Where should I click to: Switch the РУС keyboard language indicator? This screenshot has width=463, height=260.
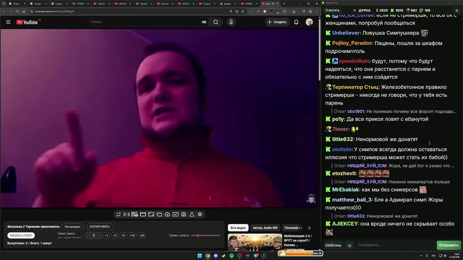coord(434,256)
